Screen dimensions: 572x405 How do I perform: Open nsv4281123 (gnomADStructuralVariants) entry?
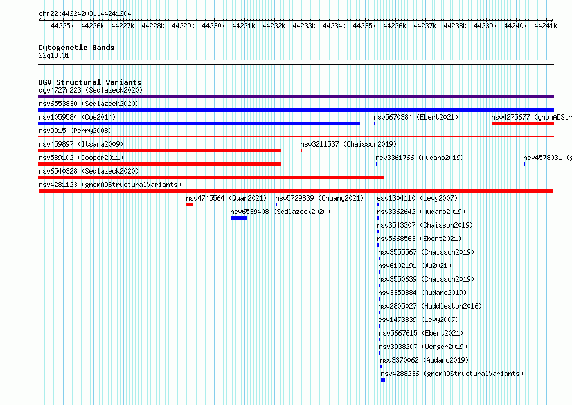110,184
